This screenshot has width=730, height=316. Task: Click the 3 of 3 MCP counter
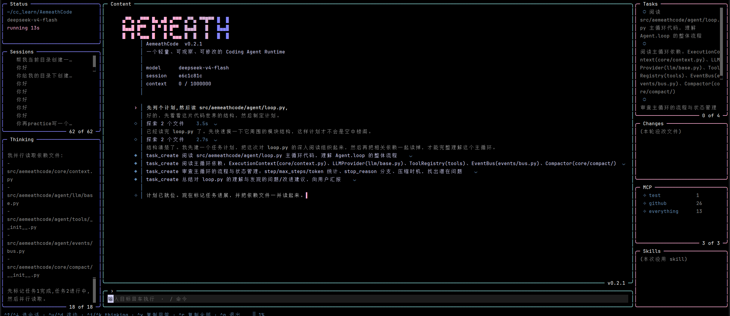click(x=711, y=243)
